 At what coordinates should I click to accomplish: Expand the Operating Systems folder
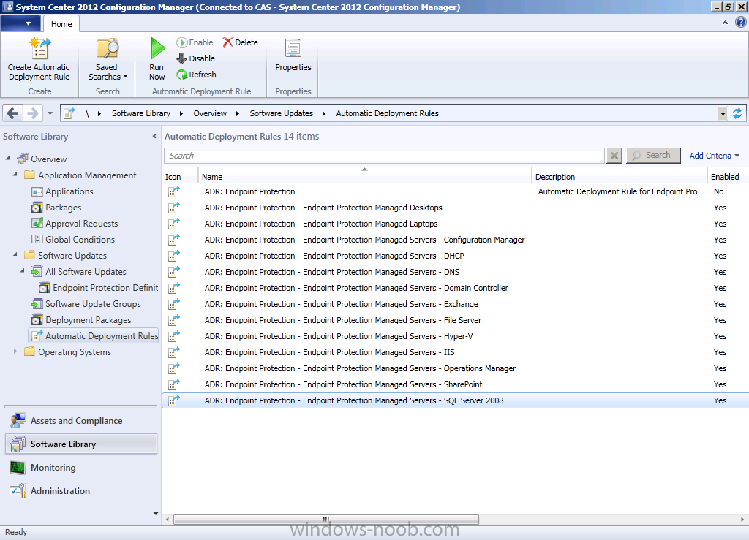15,351
